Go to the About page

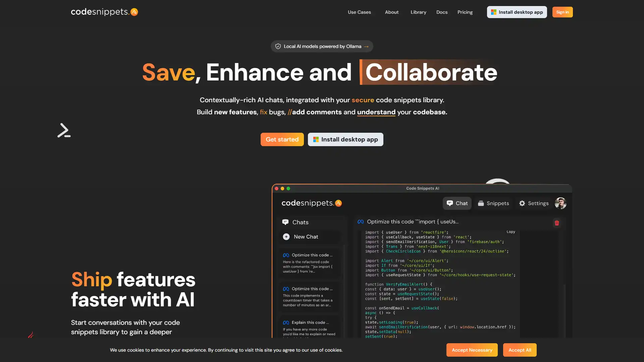click(392, 12)
